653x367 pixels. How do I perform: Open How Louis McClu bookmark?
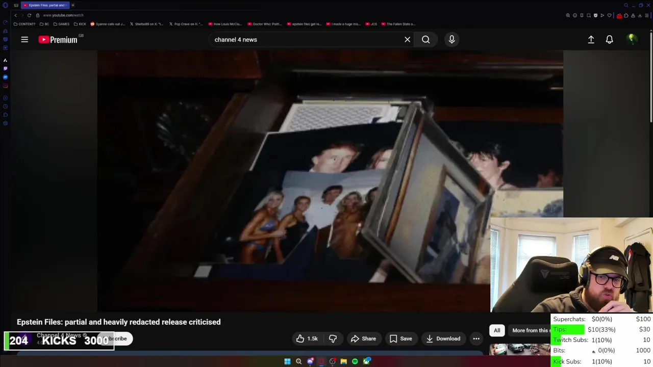225,24
